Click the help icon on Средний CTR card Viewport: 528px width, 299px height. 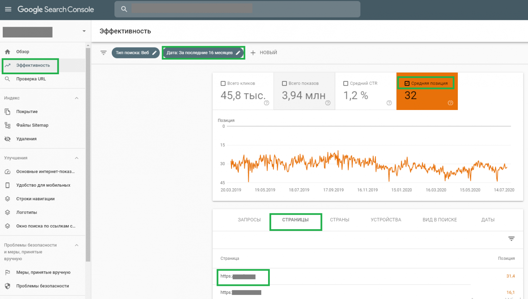point(389,103)
